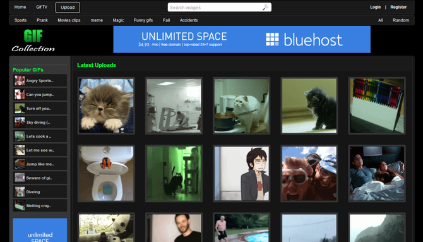This screenshot has height=242, width=423.
Task: Go to the Home page
Action: [x=20, y=7]
